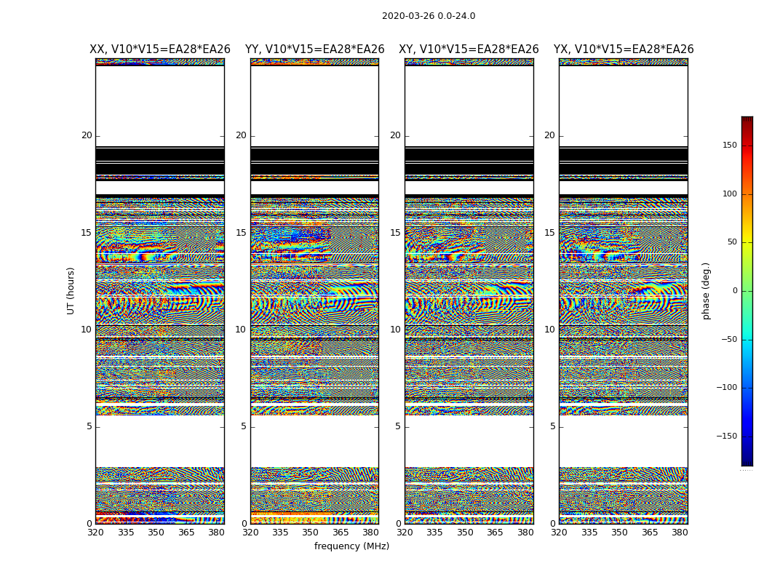The height and width of the screenshot is (582, 764).
Task: Click the 'UT (hours)' axis label
Action: point(71,291)
